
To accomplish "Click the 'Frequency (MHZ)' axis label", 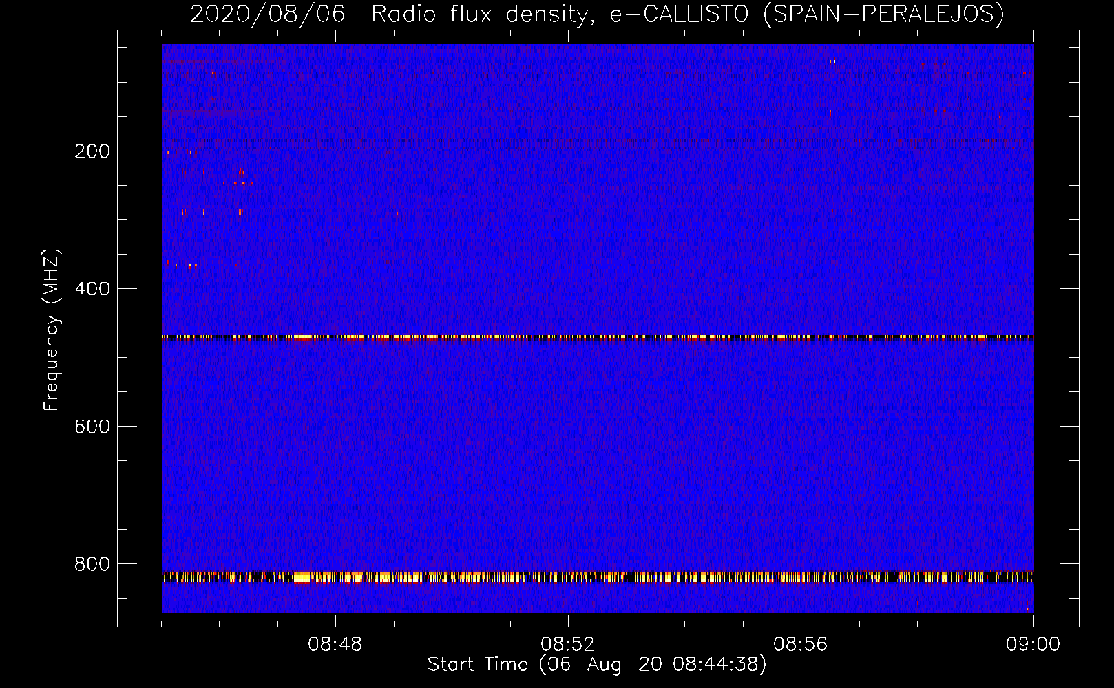I will [52, 330].
